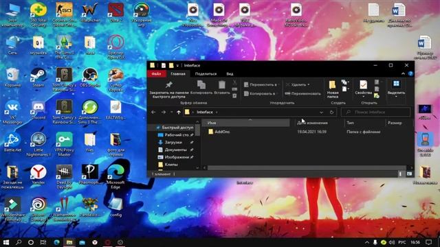Open Документы in the navigation pane
This screenshot has width=440, height=247.
tap(175, 150)
